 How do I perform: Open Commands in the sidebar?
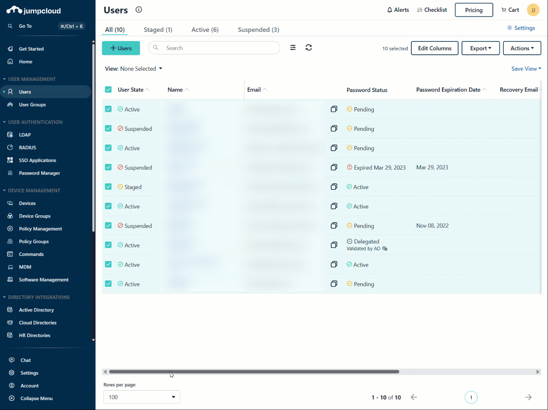click(31, 254)
